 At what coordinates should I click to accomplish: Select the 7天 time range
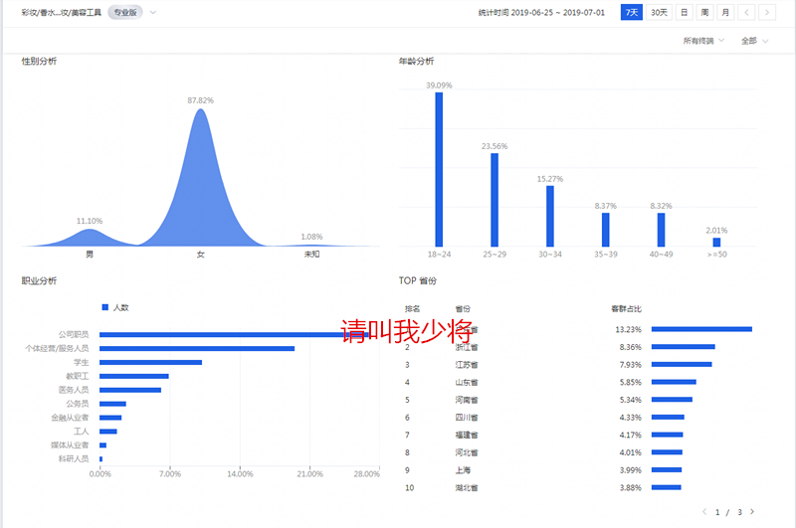coord(631,12)
